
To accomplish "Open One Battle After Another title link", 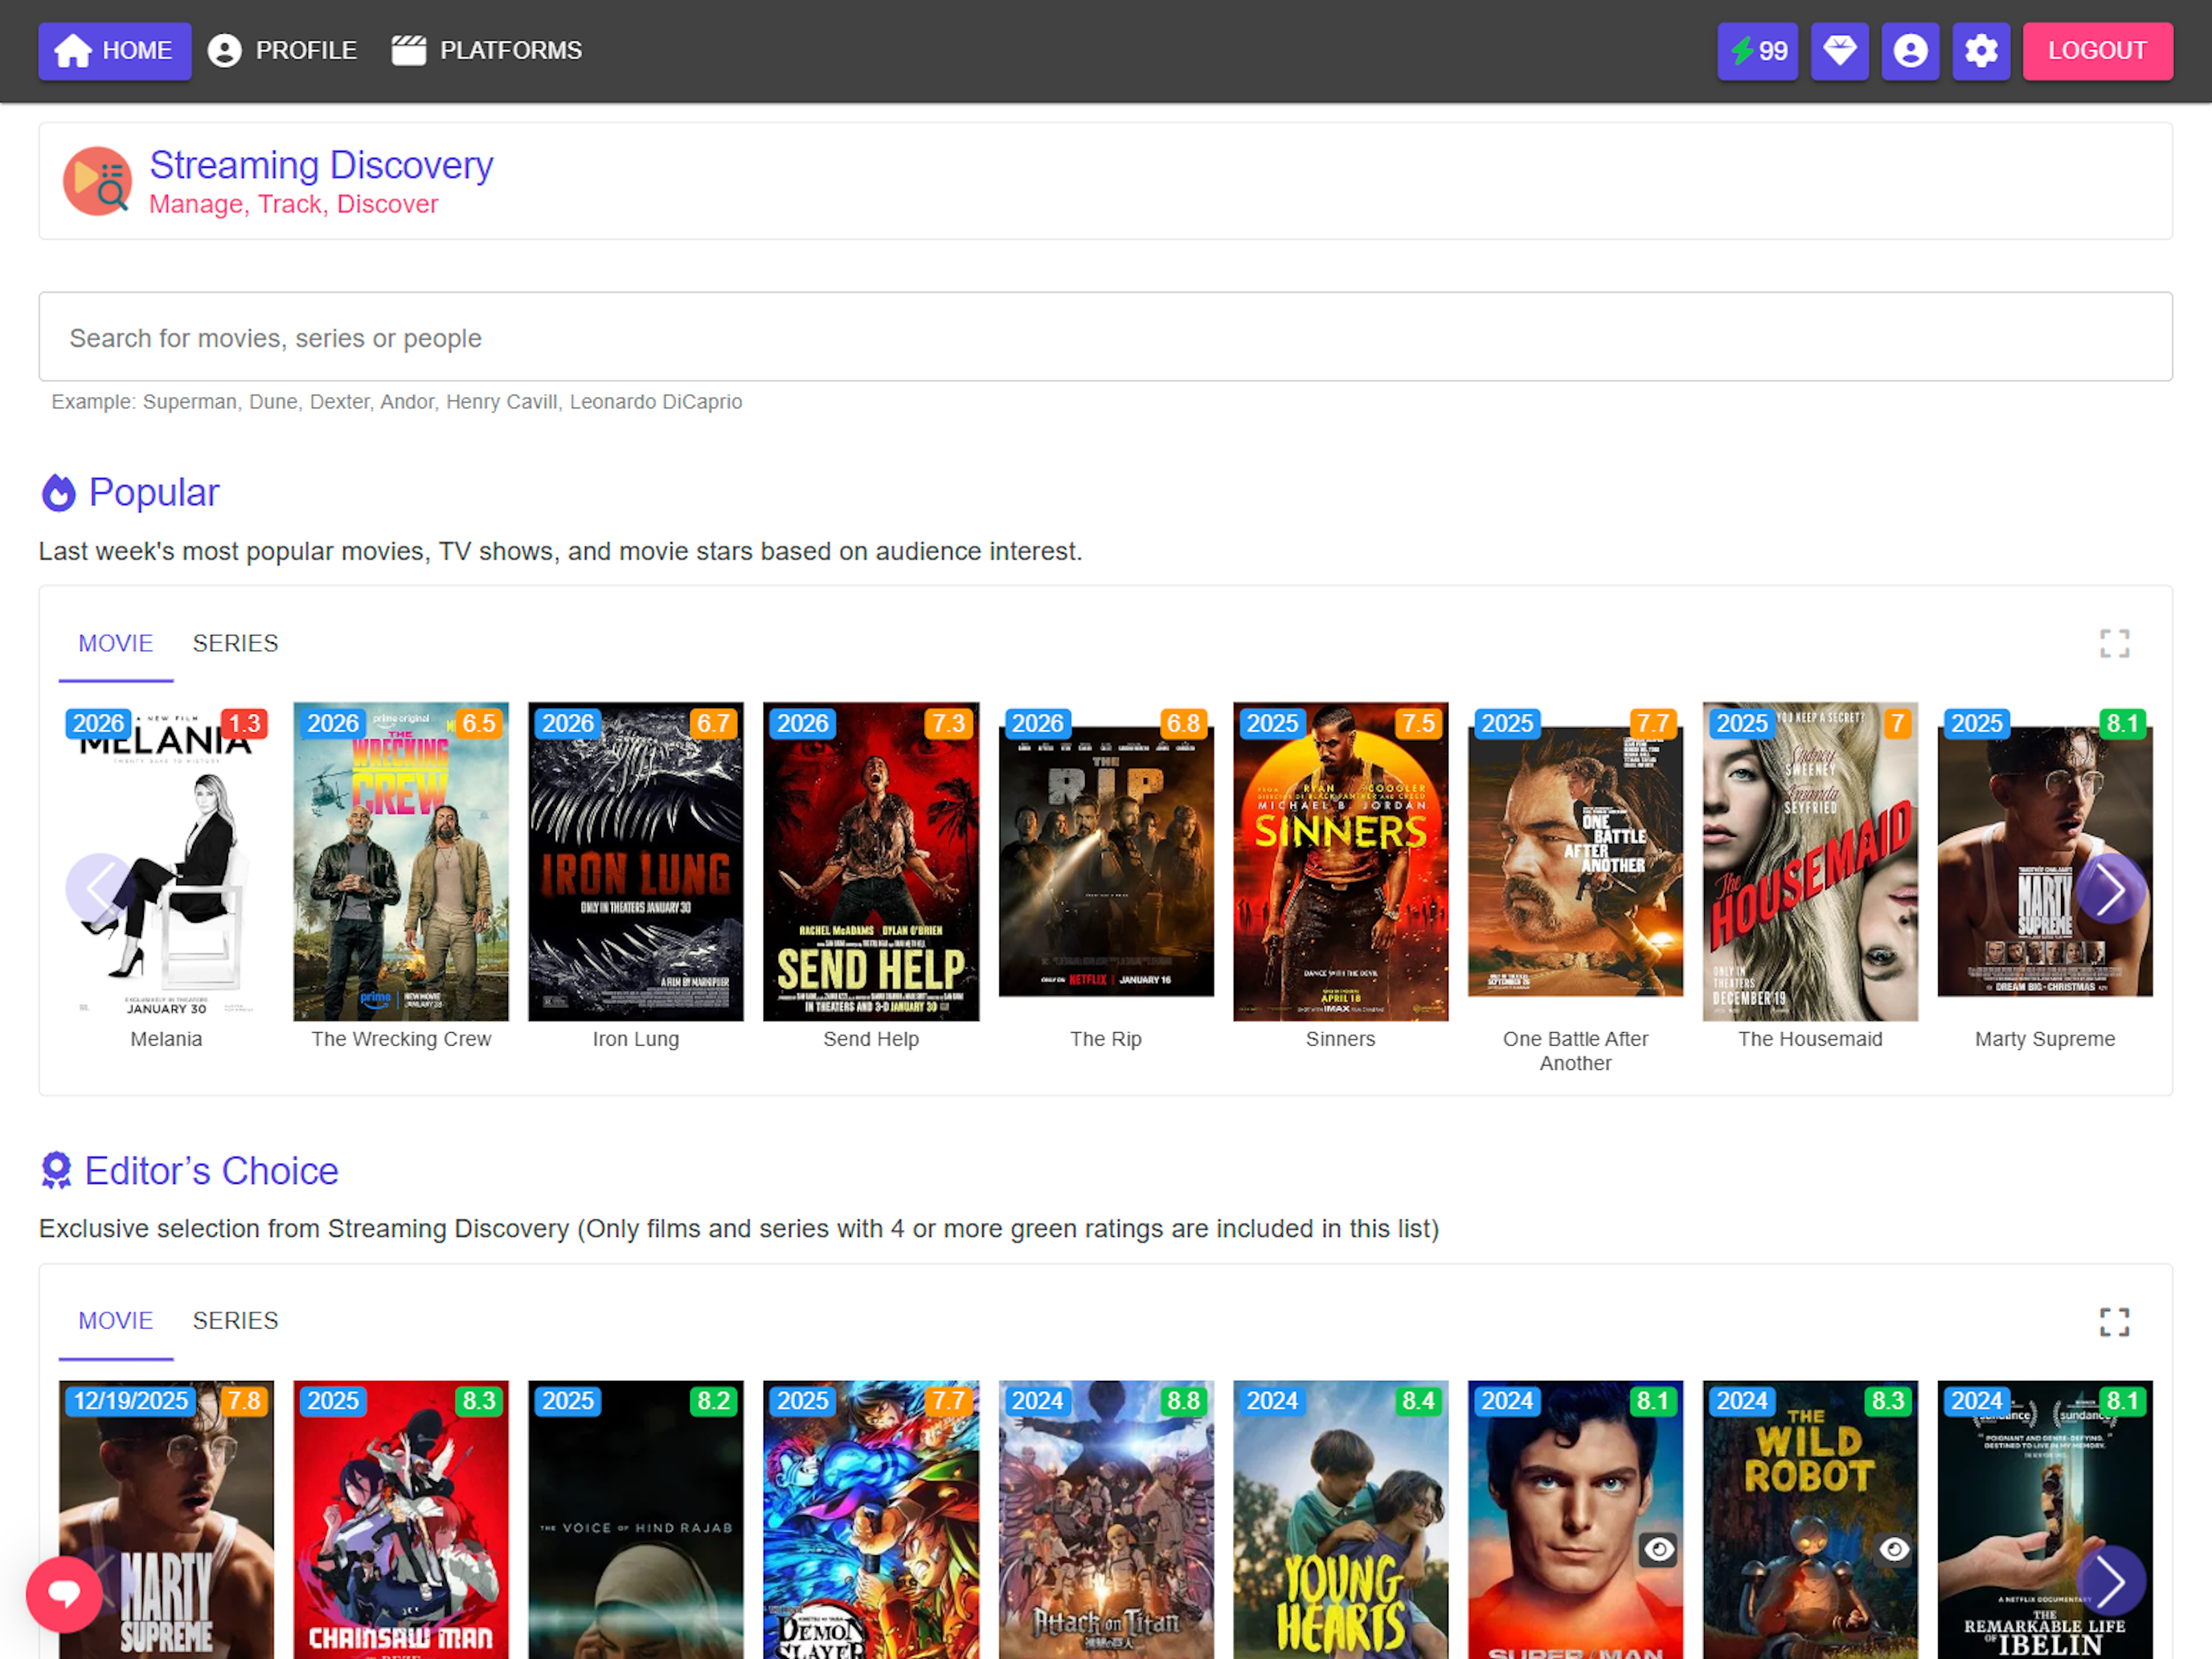I will click(x=1575, y=1051).
